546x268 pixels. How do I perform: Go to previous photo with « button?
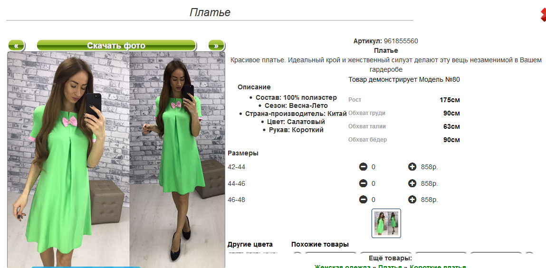[16, 45]
